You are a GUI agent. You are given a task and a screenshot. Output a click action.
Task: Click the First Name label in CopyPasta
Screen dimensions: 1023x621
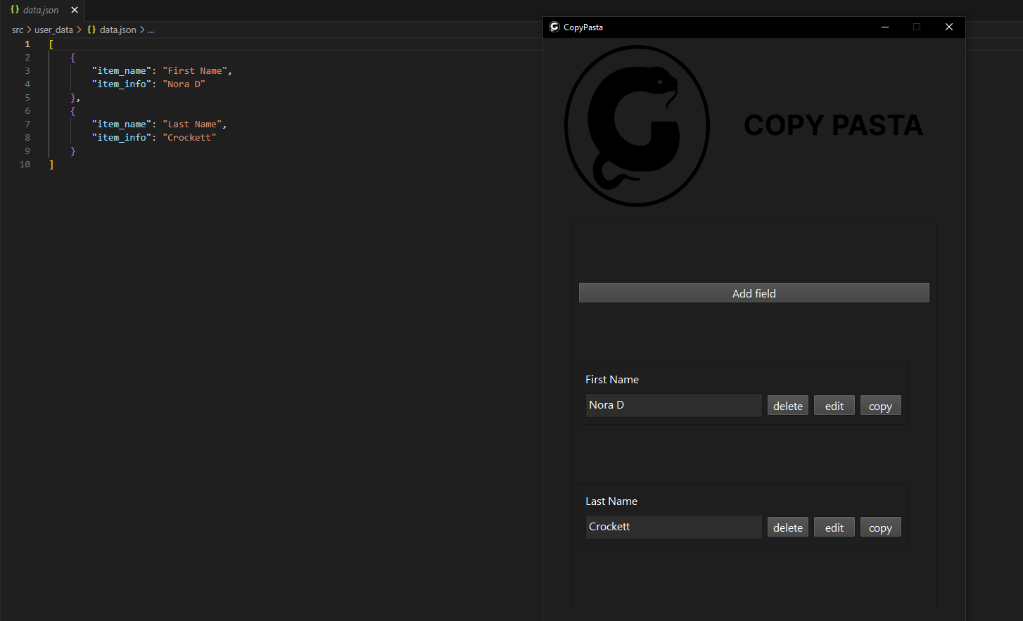click(x=612, y=380)
